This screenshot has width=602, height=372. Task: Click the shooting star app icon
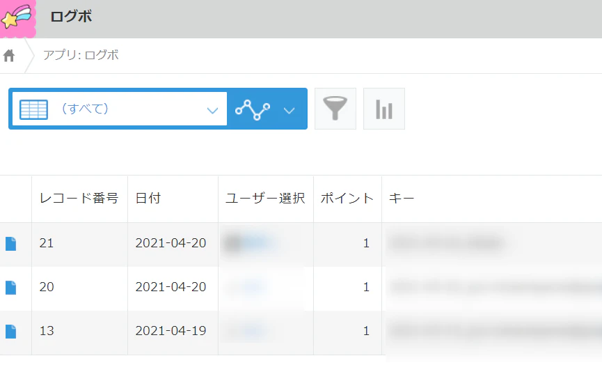(17, 18)
